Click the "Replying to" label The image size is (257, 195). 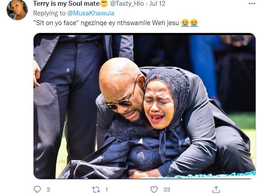(x=49, y=13)
